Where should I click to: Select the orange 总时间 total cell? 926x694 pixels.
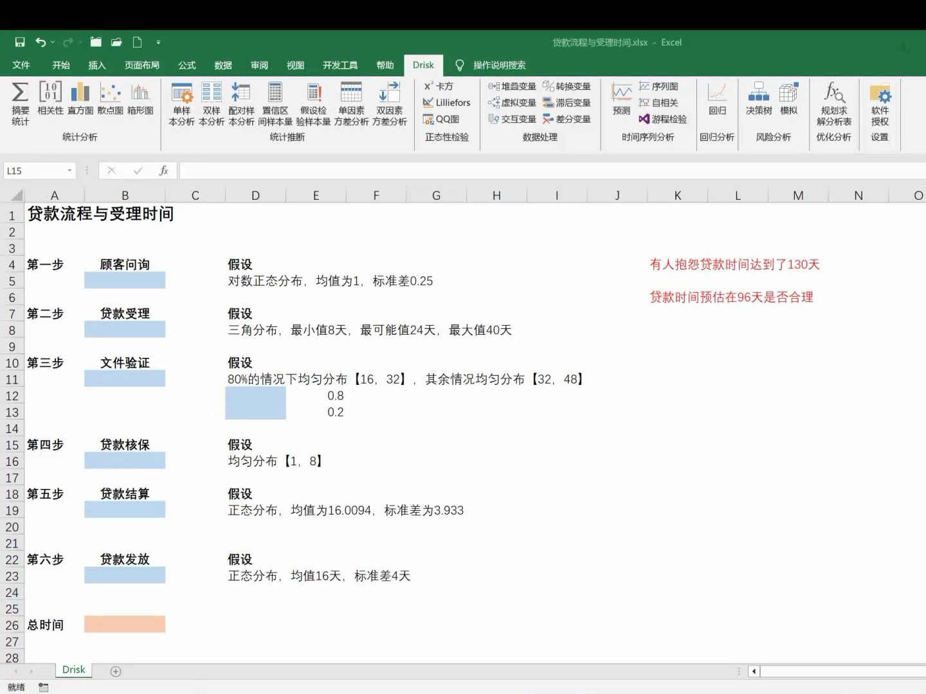[125, 625]
